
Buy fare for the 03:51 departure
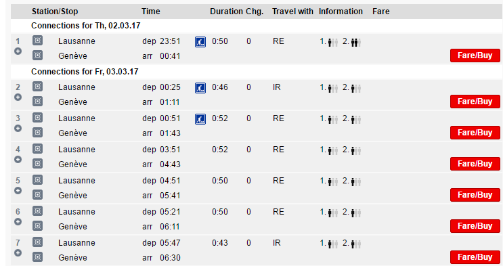pos(475,164)
